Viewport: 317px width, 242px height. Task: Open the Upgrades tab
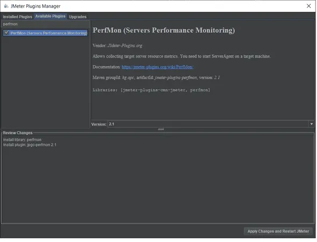click(x=77, y=17)
